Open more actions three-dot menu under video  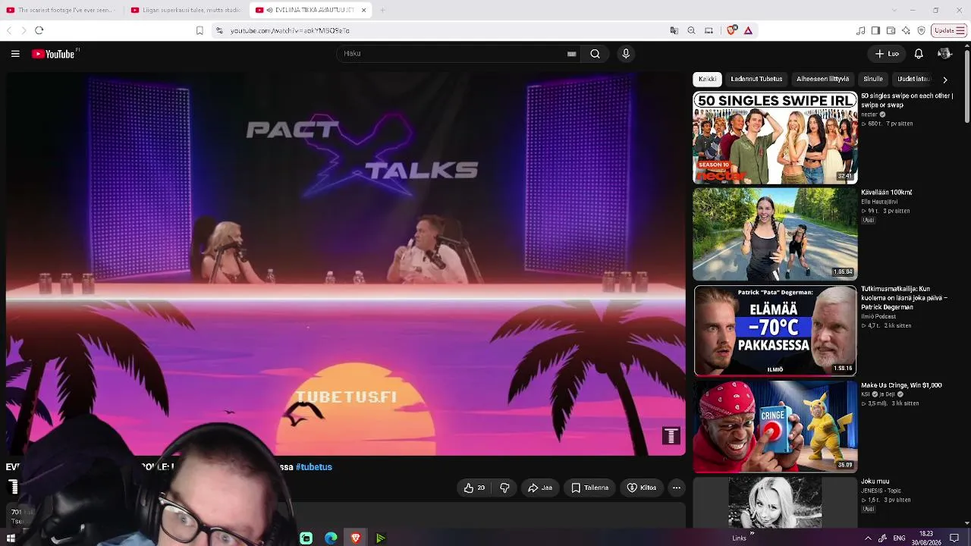tap(677, 488)
